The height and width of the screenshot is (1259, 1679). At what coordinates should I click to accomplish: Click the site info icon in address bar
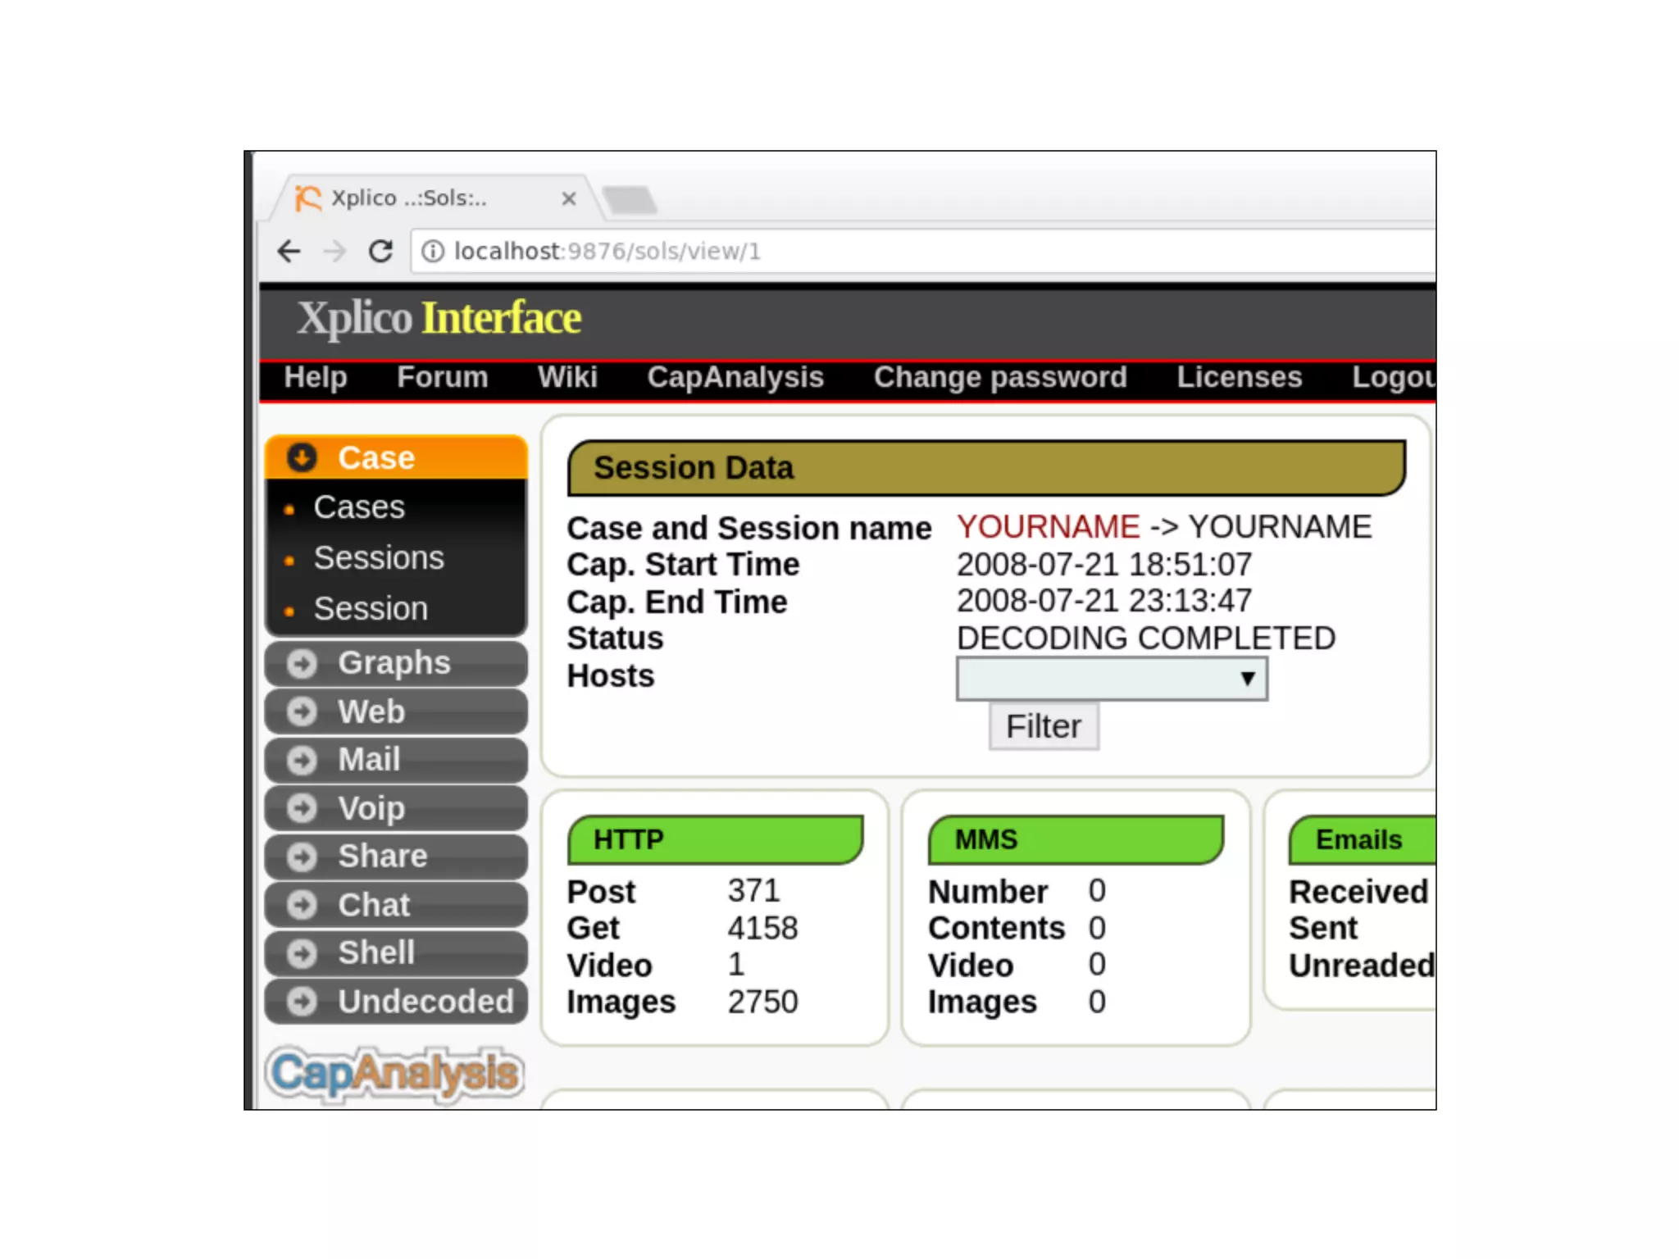click(x=433, y=251)
